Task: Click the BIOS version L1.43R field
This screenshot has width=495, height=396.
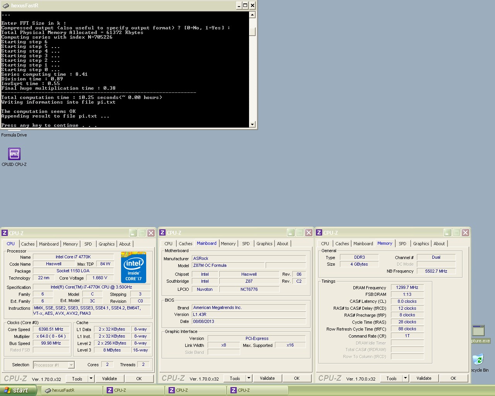Action: [x=249, y=314]
